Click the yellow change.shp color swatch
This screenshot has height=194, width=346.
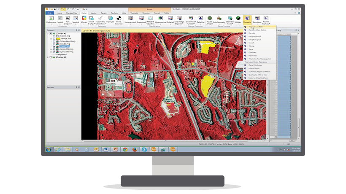57,38
